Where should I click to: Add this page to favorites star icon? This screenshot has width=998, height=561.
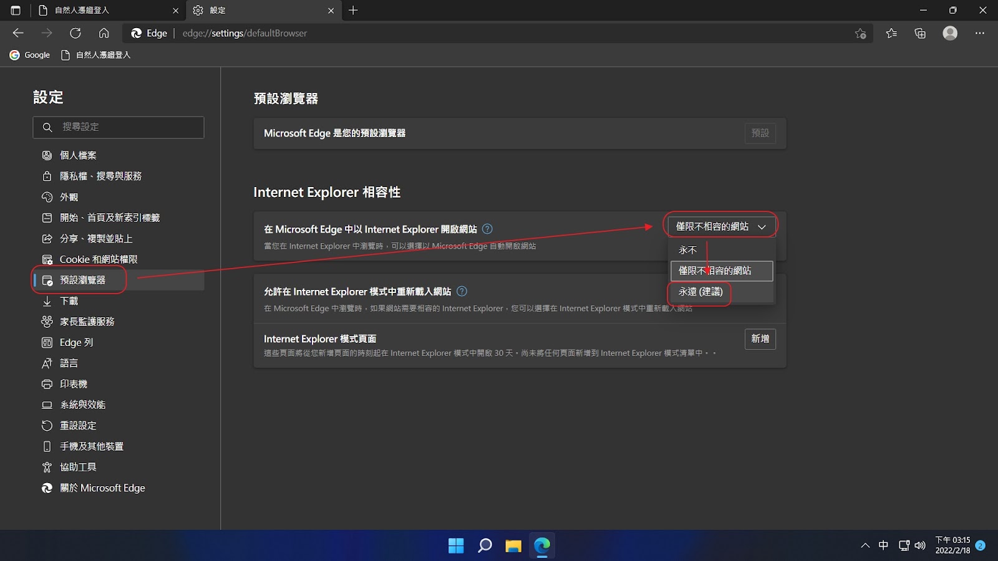pos(861,34)
